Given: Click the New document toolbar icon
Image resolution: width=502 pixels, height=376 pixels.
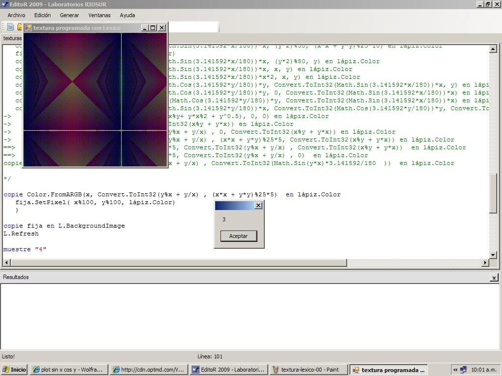Looking at the screenshot, I should [10, 26].
